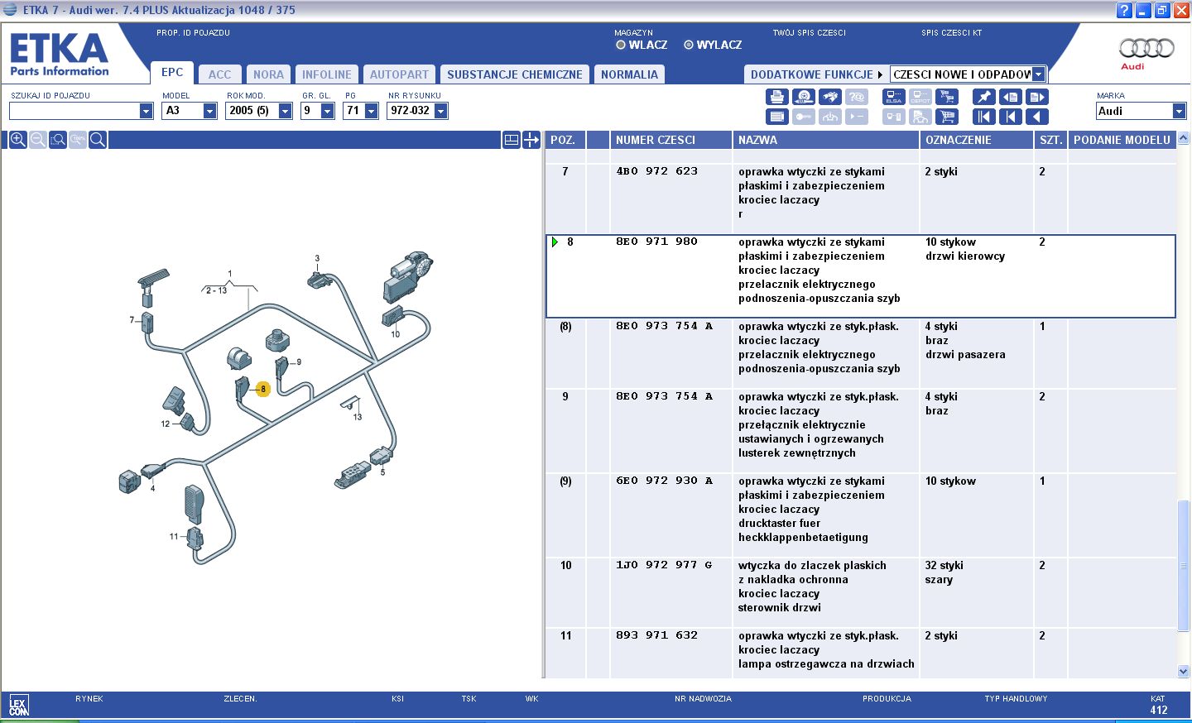
Task: Click PROP. ID POJAZDU label
Action: pyautogui.click(x=193, y=33)
